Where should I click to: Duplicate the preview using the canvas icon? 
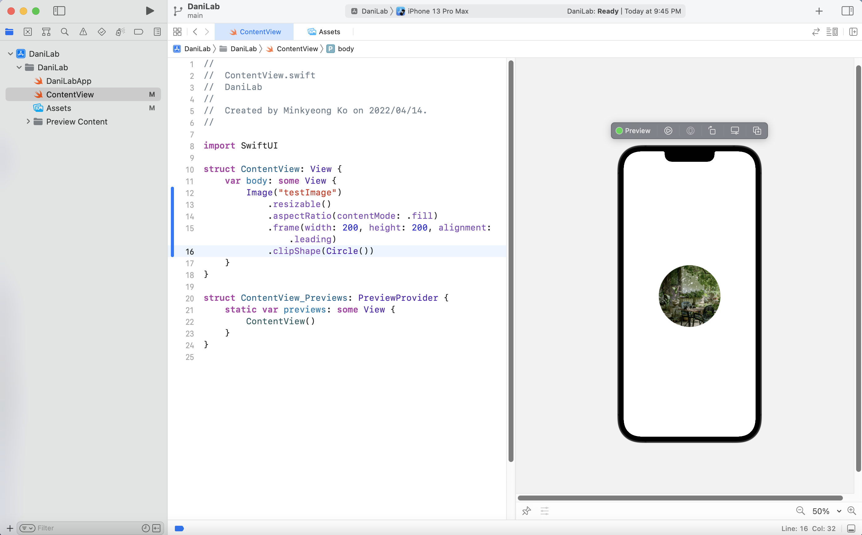[x=757, y=131]
